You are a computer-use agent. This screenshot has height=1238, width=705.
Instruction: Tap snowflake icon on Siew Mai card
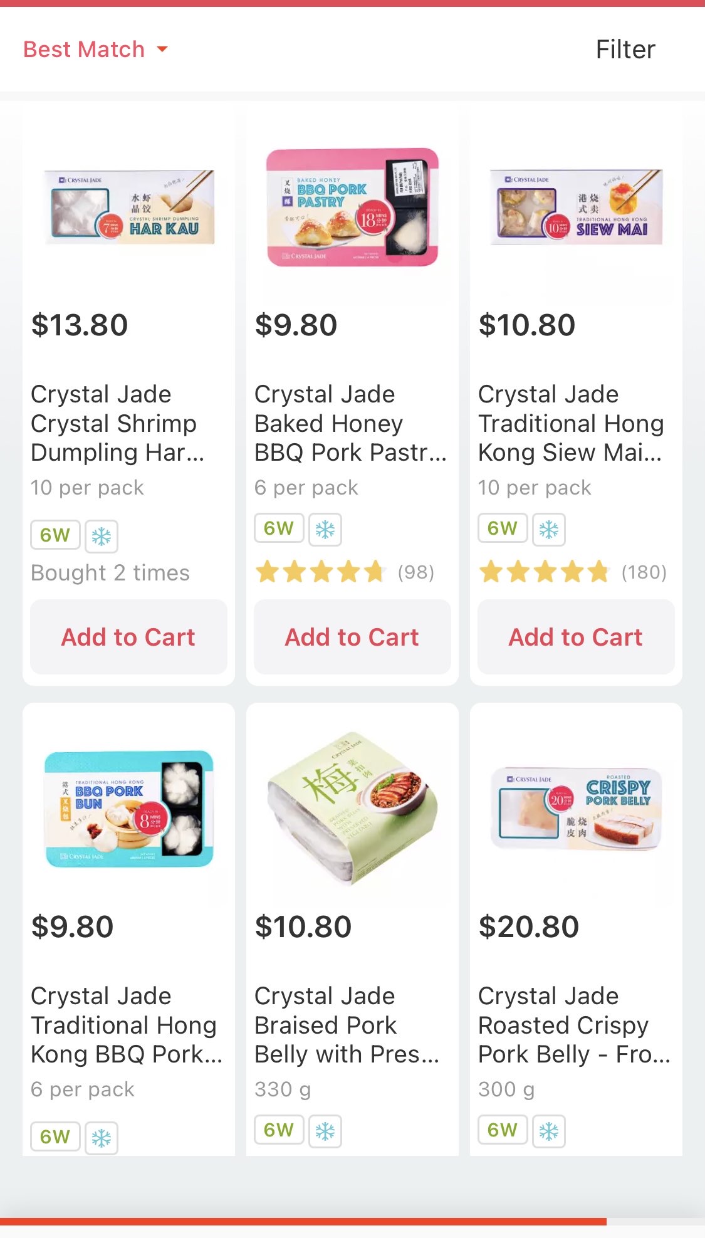(x=548, y=530)
